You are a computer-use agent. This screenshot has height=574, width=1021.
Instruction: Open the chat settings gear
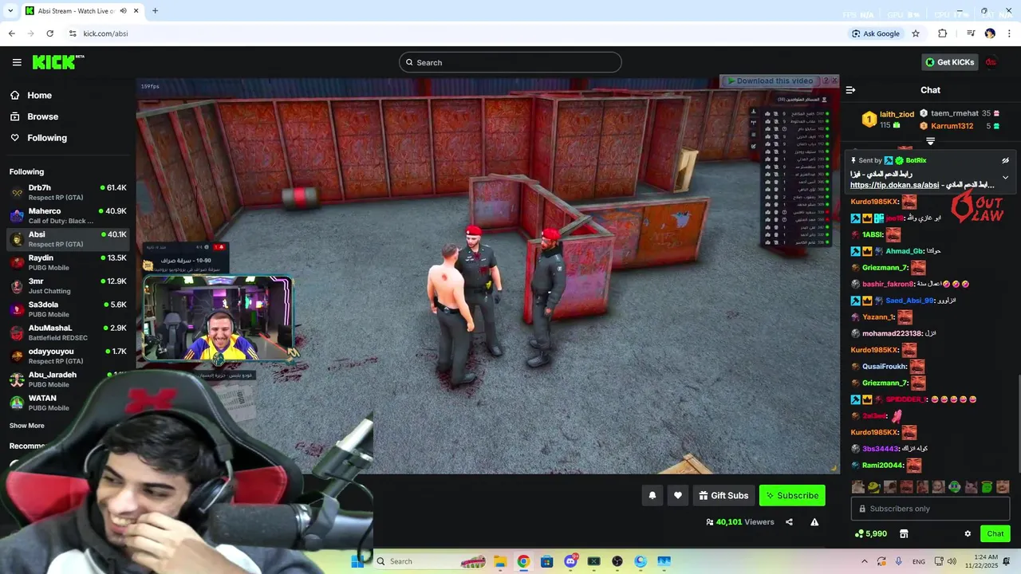[968, 533]
